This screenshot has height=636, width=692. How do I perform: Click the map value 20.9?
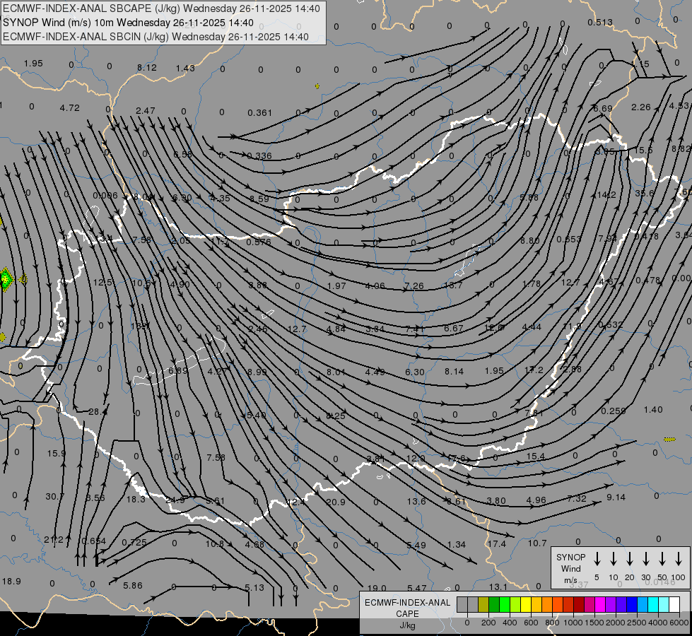click(336, 502)
